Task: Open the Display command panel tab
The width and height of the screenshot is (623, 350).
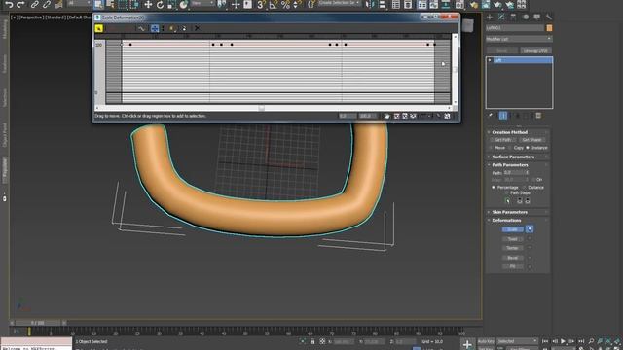Action: tap(537, 17)
